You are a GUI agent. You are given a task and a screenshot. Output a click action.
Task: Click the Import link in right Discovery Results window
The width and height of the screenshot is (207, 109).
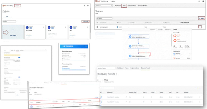[199, 88]
